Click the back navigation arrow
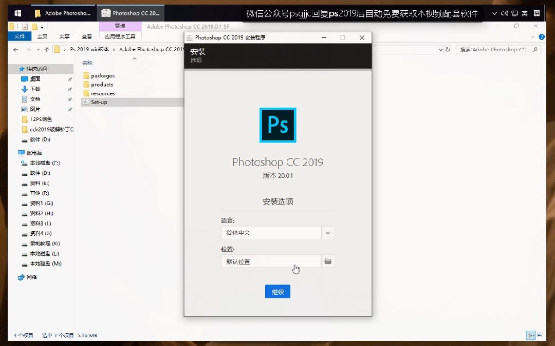Image resolution: width=555 pixels, height=346 pixels. 15,49
